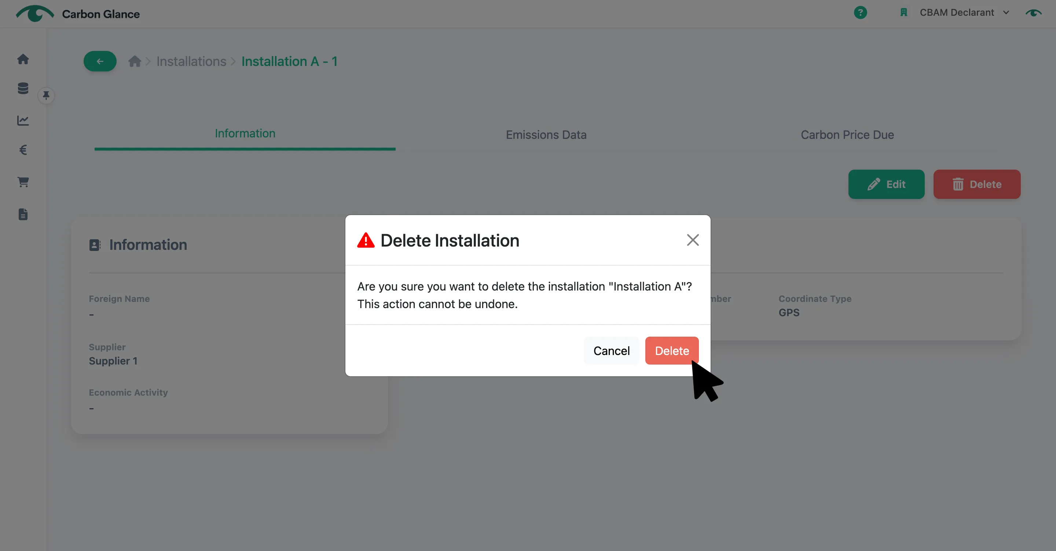Switch to the Carbon Price Due tab
Image resolution: width=1056 pixels, height=551 pixels.
[847, 135]
